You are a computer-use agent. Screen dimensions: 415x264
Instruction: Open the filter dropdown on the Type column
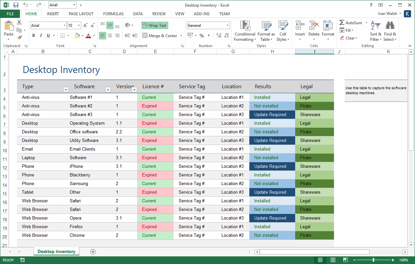click(x=66, y=90)
